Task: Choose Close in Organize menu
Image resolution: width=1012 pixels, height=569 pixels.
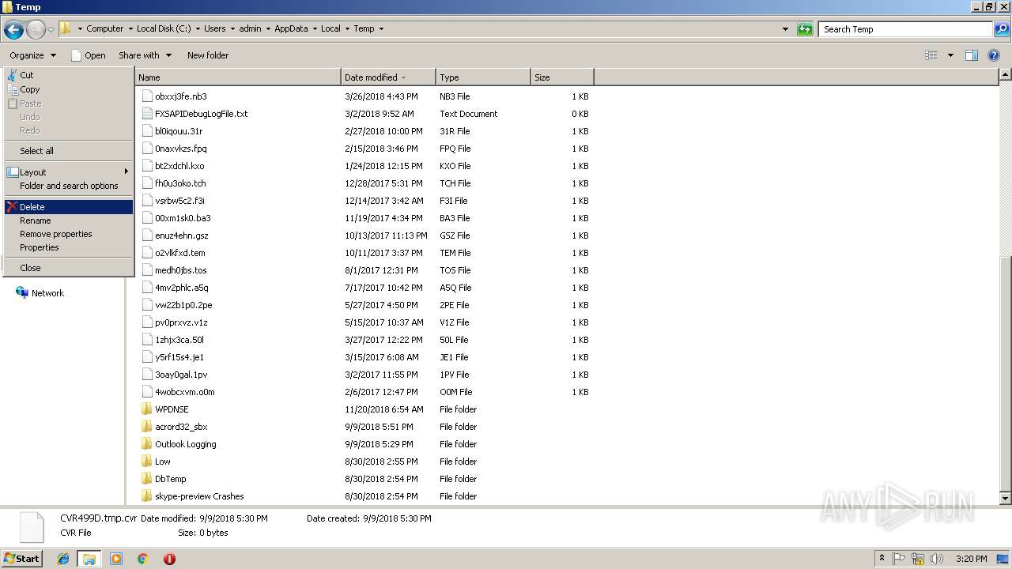Action: click(68, 268)
